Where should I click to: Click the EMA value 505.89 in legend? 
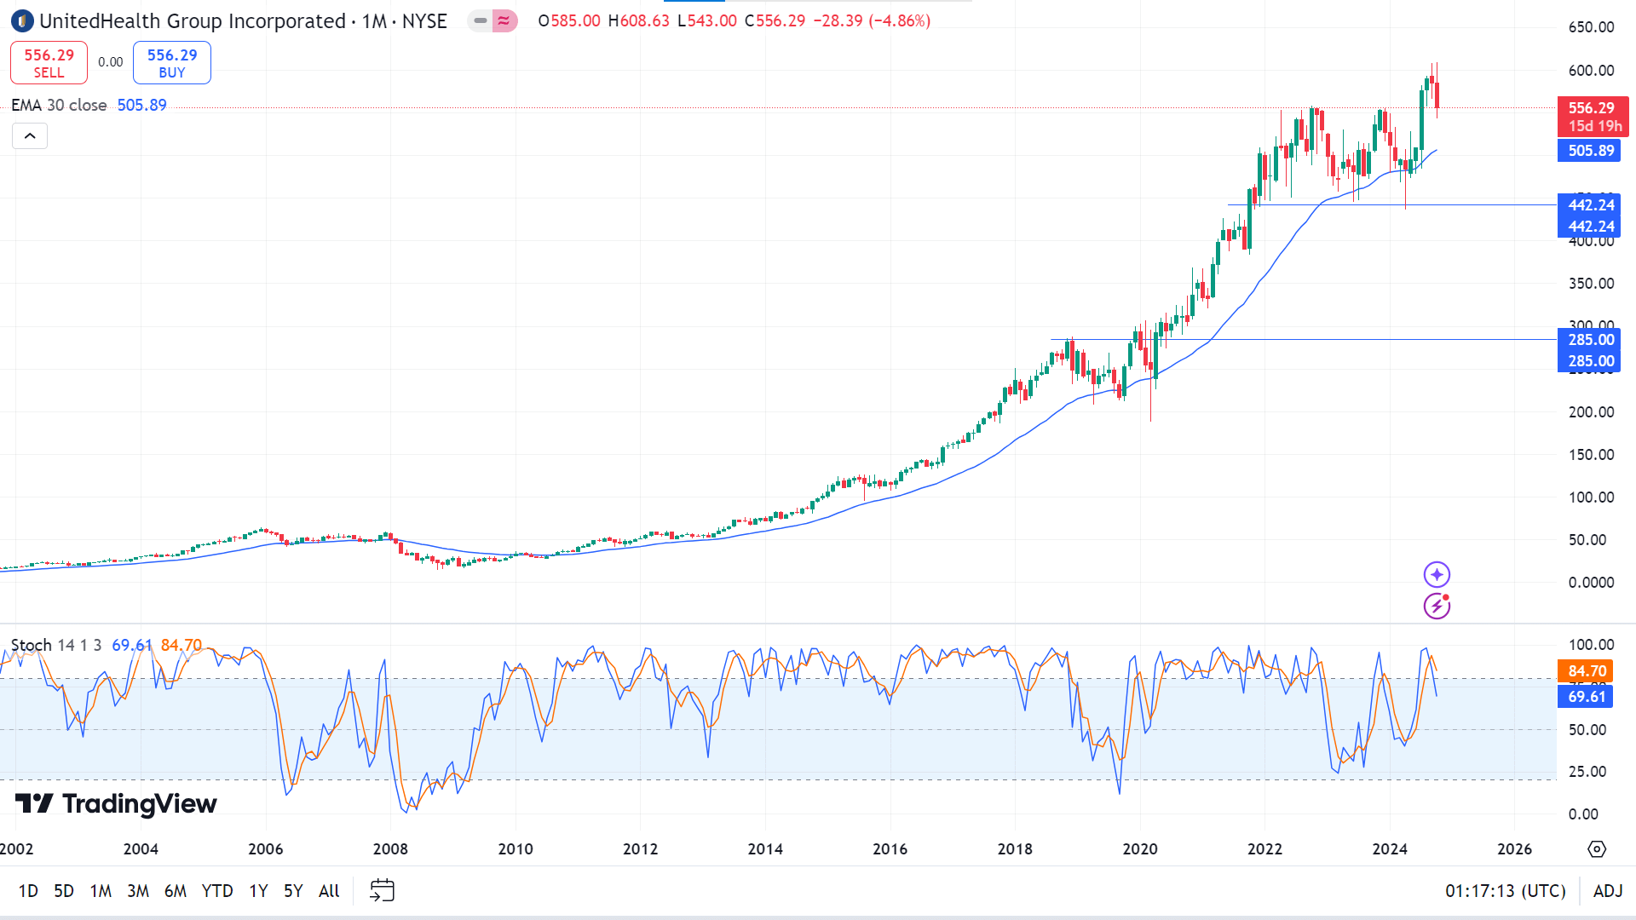coord(141,105)
